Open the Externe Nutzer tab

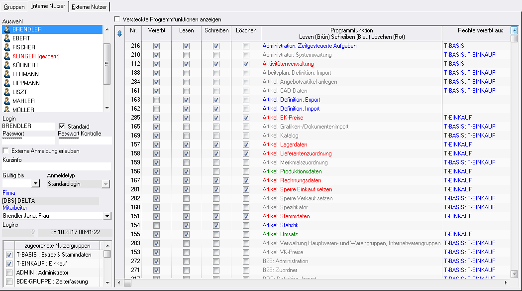[89, 7]
